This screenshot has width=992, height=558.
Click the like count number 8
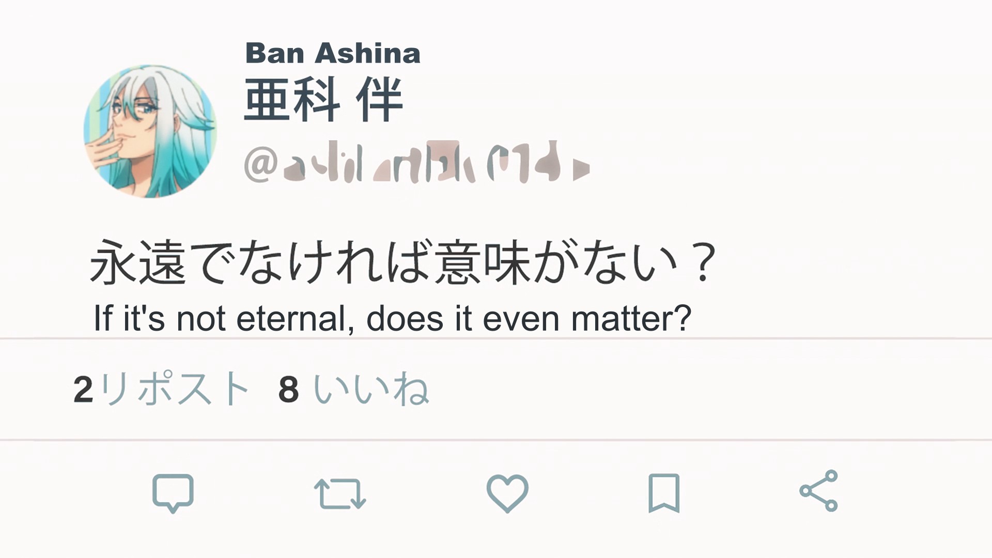point(288,390)
